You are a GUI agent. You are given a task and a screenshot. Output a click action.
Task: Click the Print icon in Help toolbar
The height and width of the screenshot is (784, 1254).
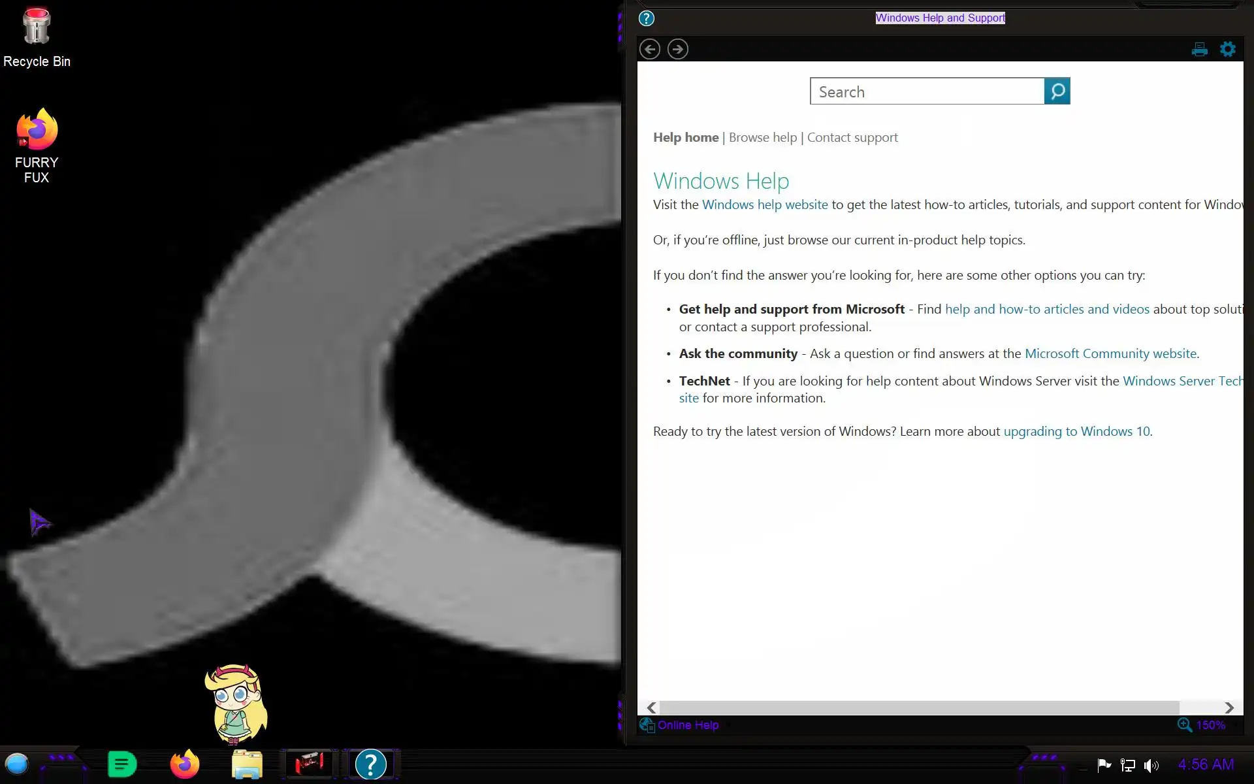(x=1199, y=50)
